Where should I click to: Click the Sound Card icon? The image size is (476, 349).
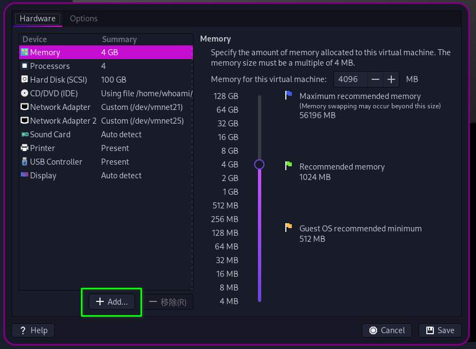25,135
